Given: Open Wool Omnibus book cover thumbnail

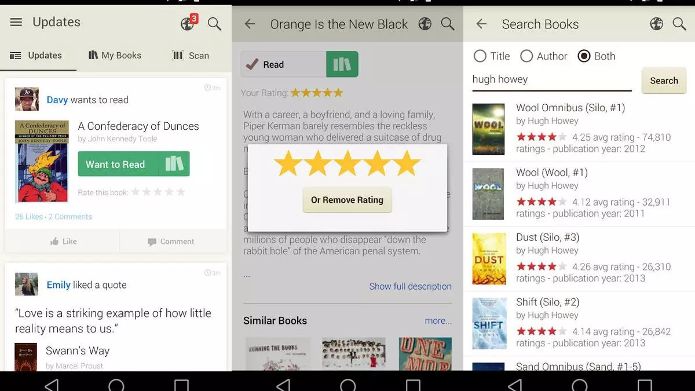Looking at the screenshot, I should (x=488, y=129).
